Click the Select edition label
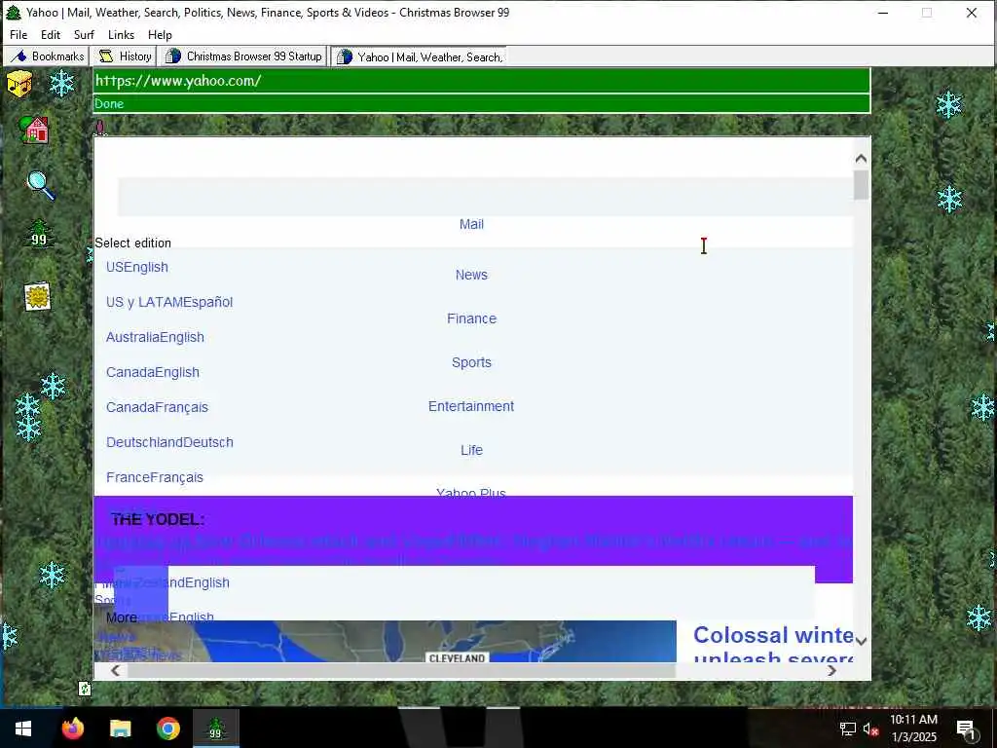The image size is (997, 748). click(132, 243)
